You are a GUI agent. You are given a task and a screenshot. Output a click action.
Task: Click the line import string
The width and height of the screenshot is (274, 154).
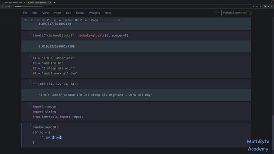click(x=45, y=112)
